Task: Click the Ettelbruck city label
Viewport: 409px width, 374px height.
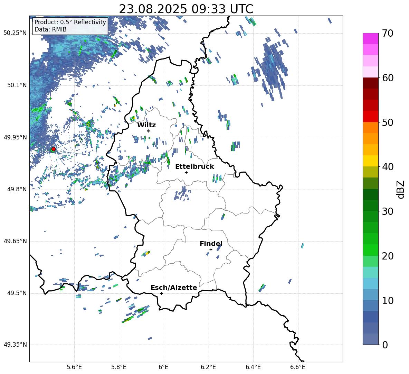Action: 194,167
